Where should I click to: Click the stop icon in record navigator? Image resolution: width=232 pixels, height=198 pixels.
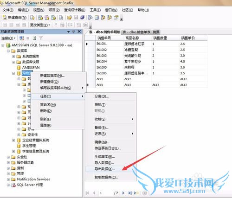(x=145, y=193)
